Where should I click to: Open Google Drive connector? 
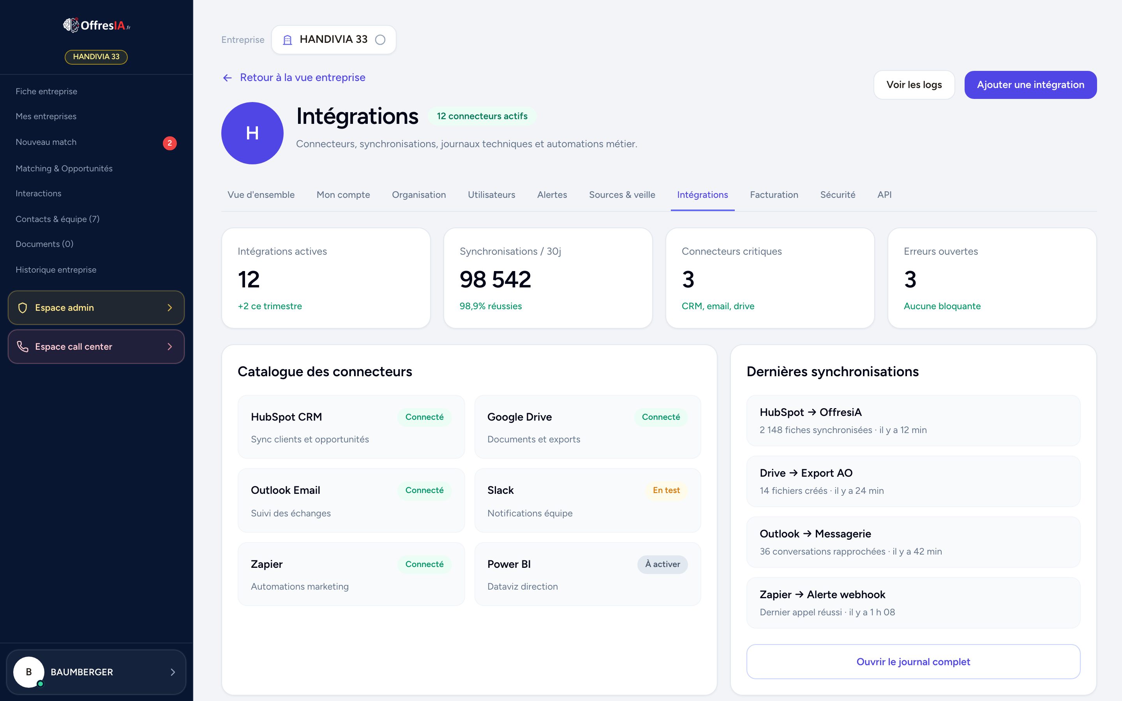(x=587, y=427)
